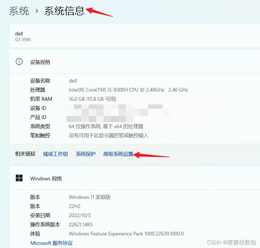This screenshot has height=248, width=260.
Task: Open the 域或工作组 link
Action: [x=55, y=154]
